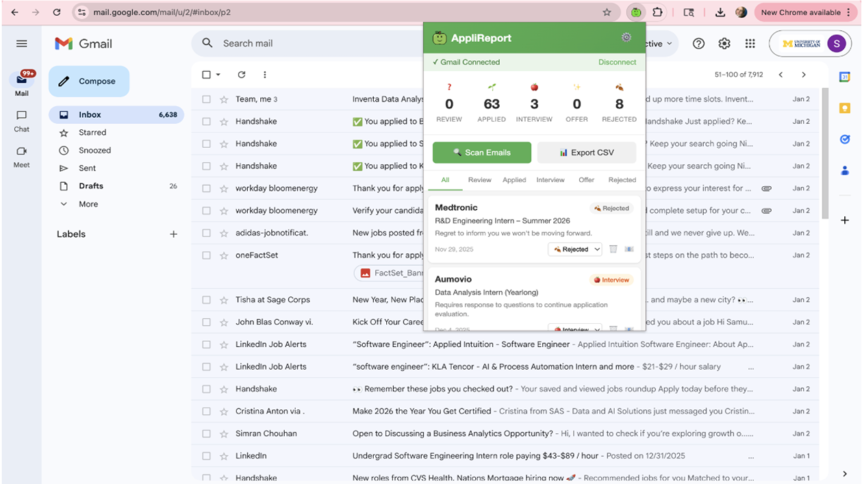Open Google Calendar side panel icon
Image resolution: width=862 pixels, height=484 pixels.
[x=845, y=77]
